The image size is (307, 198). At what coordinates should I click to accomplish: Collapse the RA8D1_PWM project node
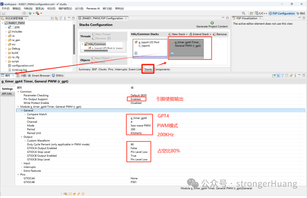point(3,23)
